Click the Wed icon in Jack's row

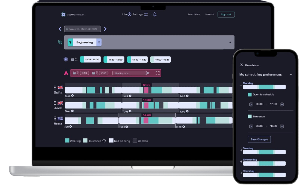pyautogui.click(x=187, y=111)
